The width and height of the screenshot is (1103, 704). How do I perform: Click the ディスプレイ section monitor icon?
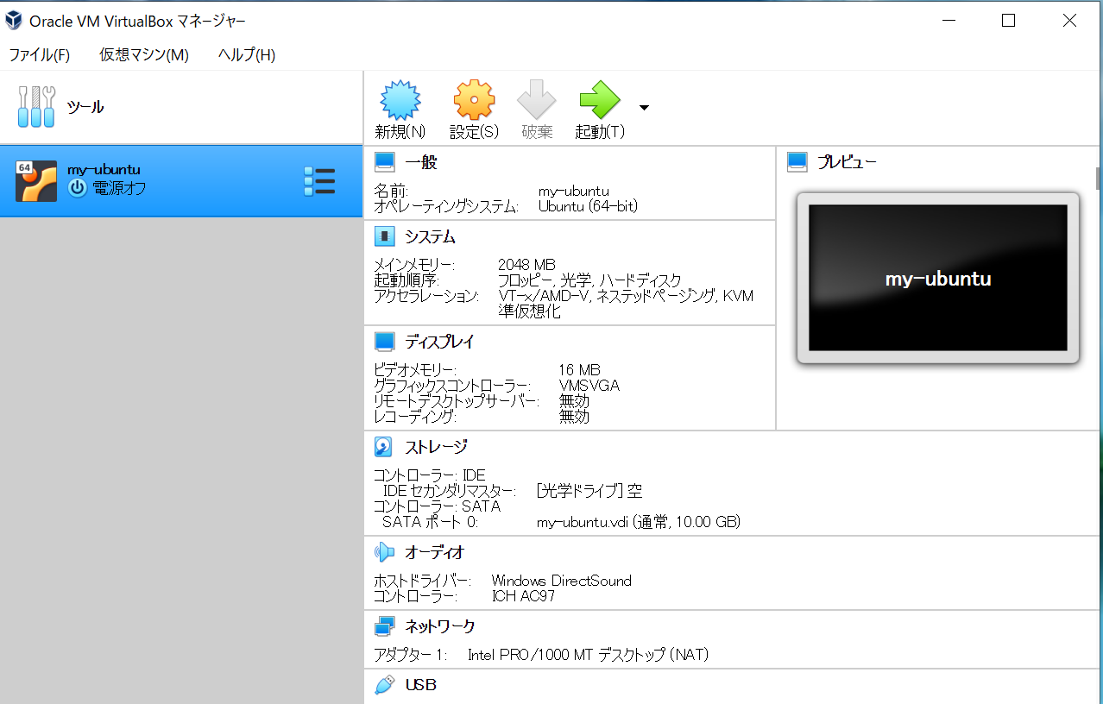(x=385, y=342)
